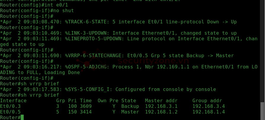Select the Interface column header
This screenshot has width=265, height=120.
pos(13,101)
